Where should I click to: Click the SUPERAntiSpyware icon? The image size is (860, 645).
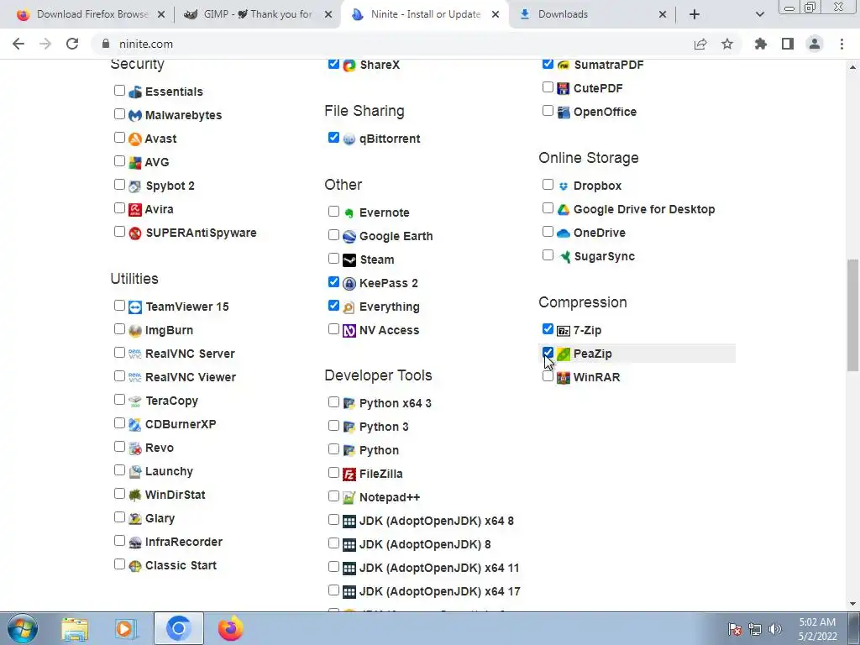tap(135, 233)
